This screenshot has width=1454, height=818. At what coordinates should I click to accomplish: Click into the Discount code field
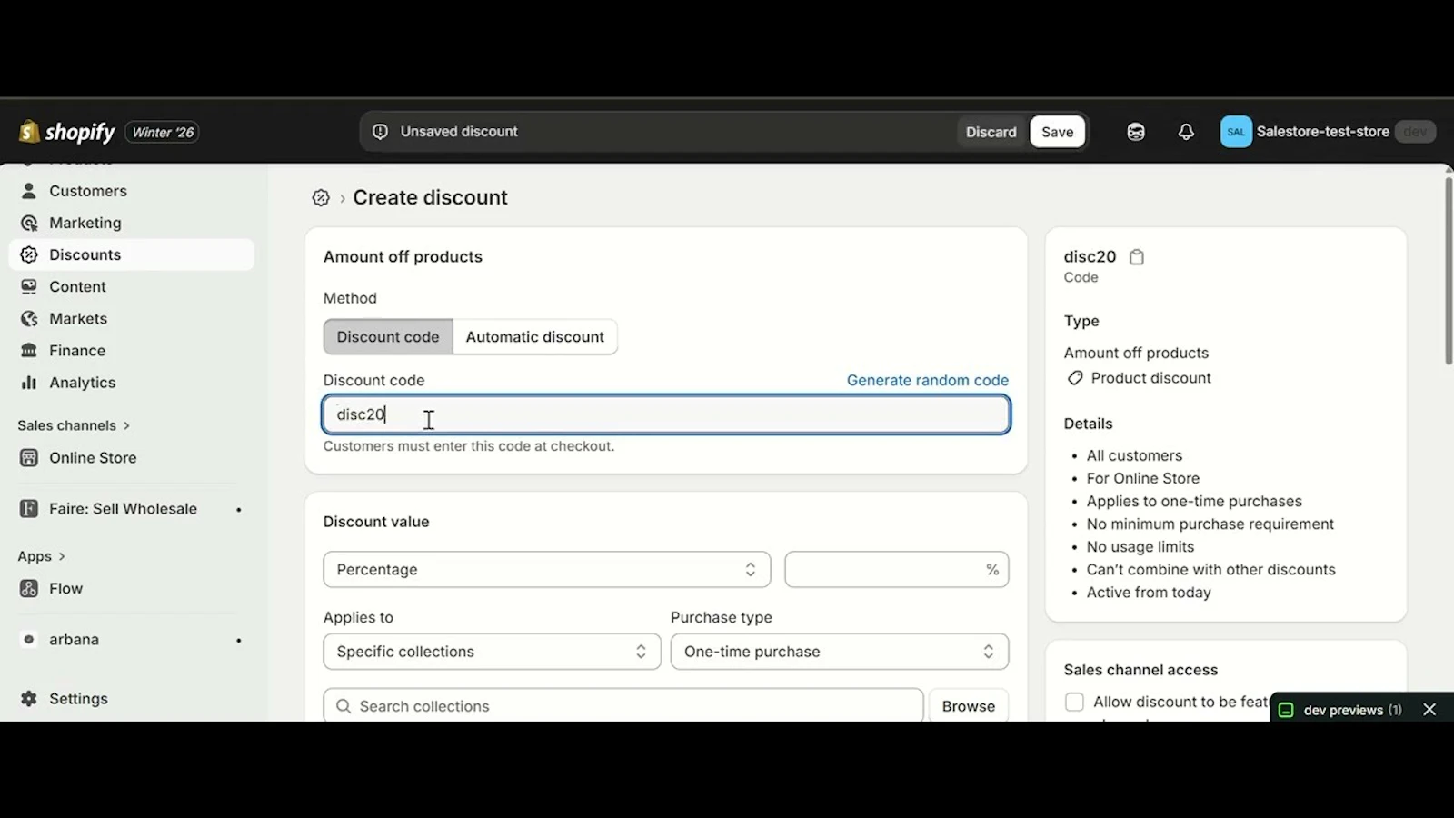666,414
